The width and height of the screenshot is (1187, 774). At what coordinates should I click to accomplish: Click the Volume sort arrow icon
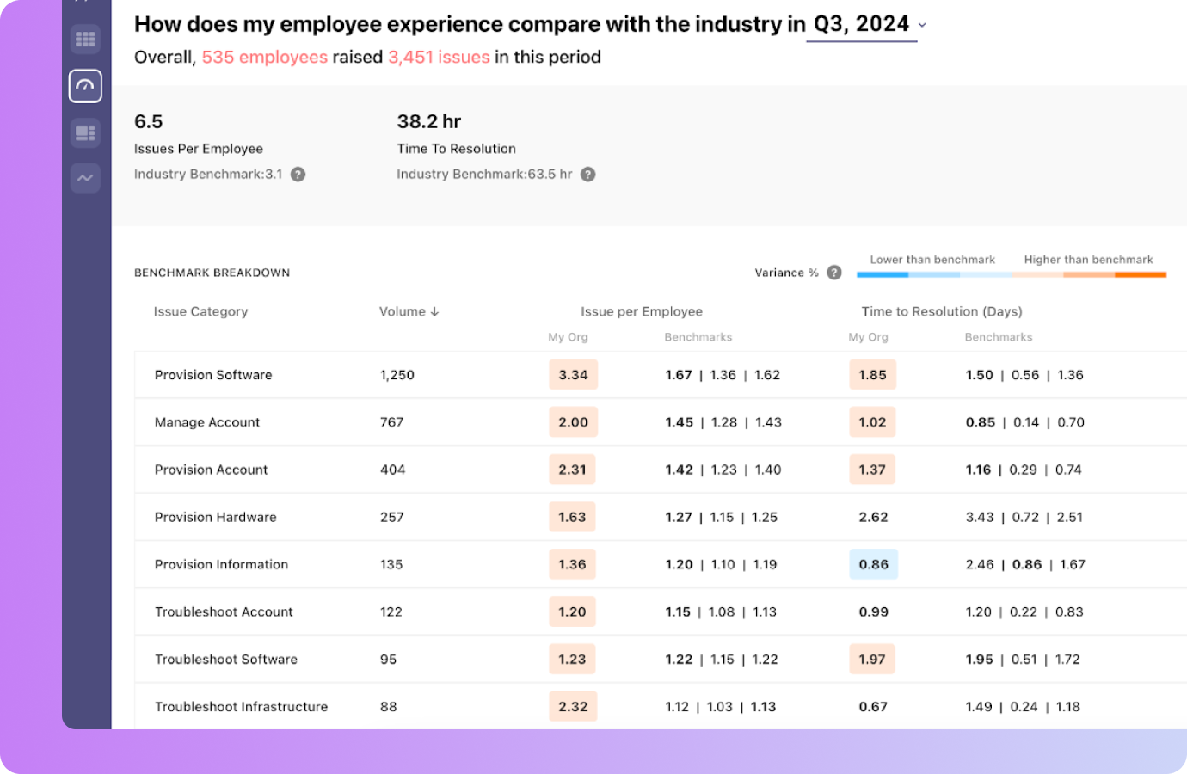coord(434,312)
